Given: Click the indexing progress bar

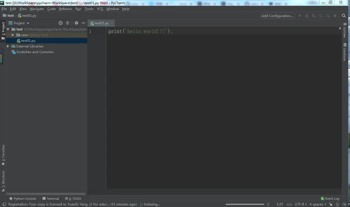Looking at the screenshot, I should click(245, 204).
